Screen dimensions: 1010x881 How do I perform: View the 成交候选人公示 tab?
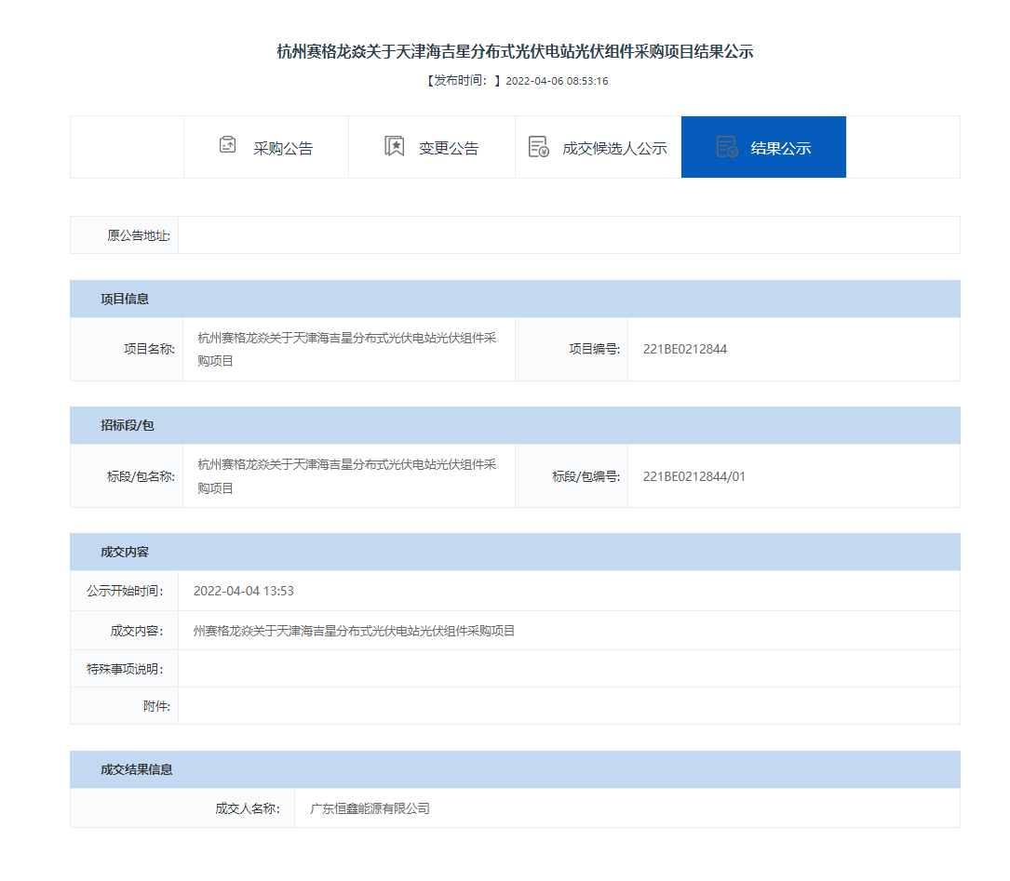pyautogui.click(x=614, y=148)
